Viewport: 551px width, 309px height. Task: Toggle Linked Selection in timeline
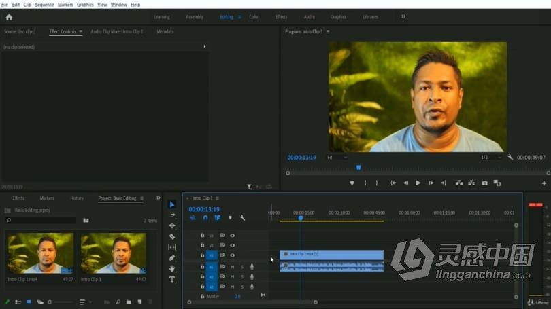coord(218,218)
